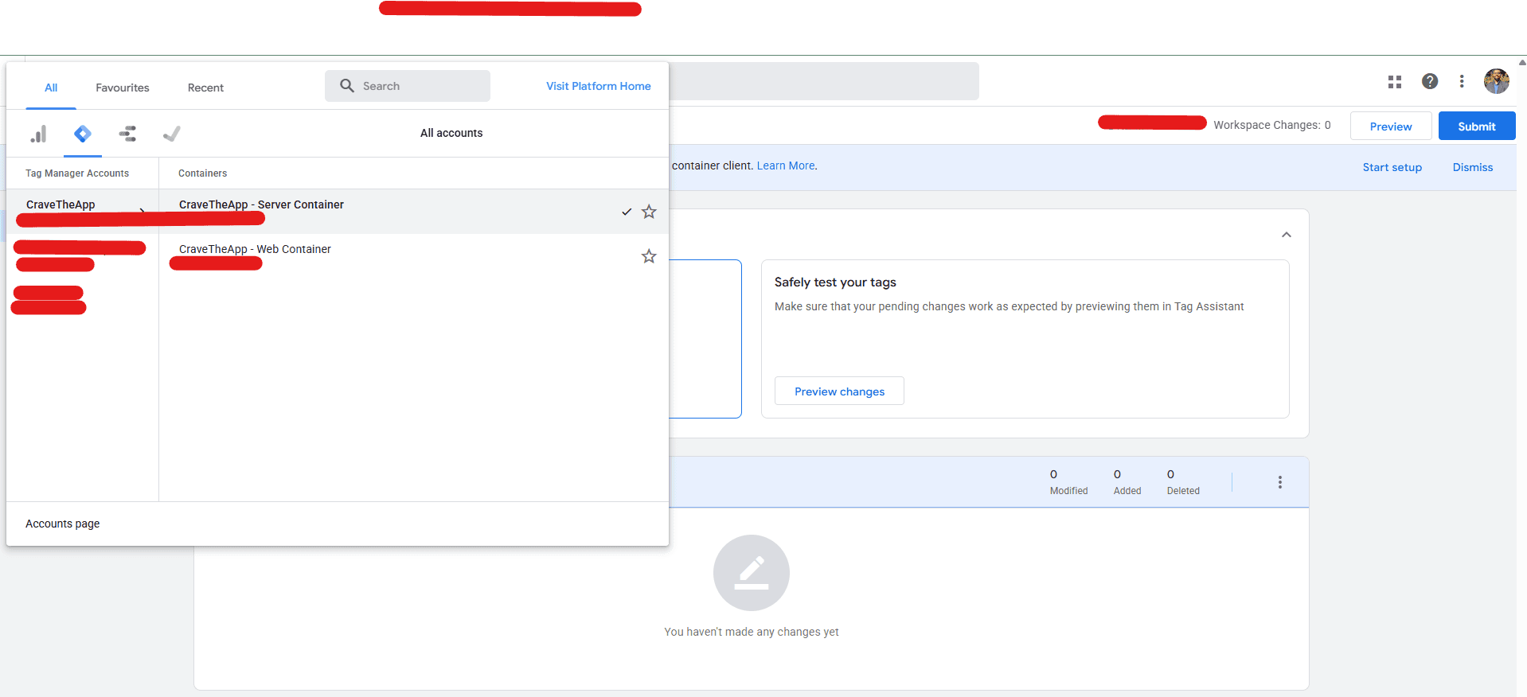Select the Google Analytics product icon
This screenshot has width=1527, height=697.
38,134
